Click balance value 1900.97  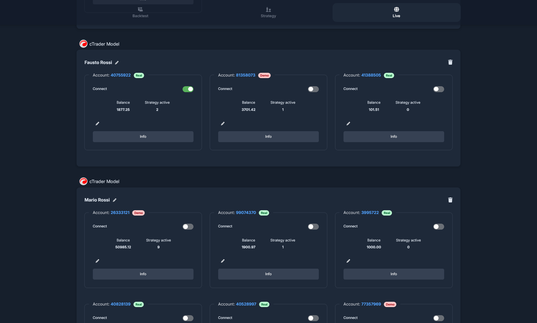[248, 247]
